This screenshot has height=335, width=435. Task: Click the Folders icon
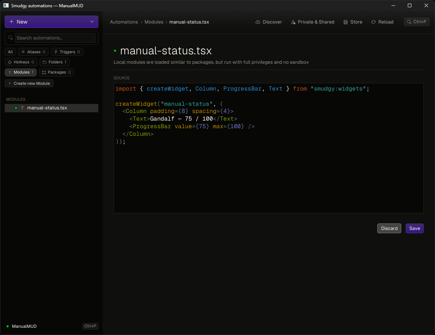pyautogui.click(x=44, y=62)
